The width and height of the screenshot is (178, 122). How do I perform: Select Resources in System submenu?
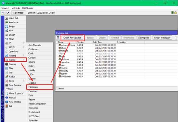(40, 108)
